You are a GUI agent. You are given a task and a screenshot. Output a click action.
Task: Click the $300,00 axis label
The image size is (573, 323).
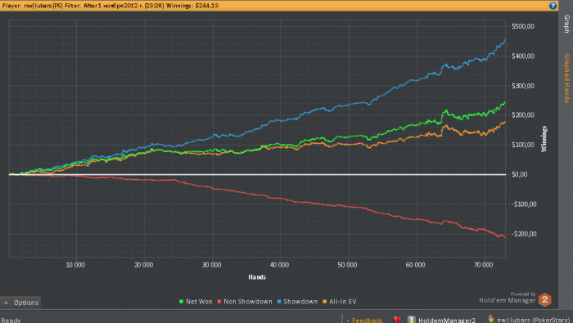(x=523, y=86)
